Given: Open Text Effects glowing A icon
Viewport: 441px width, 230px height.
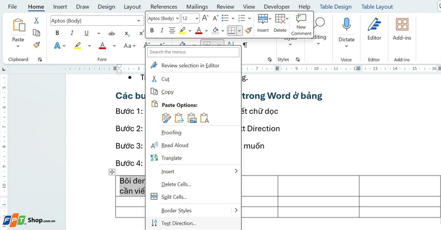Looking at the screenshot, I should coord(57,46).
